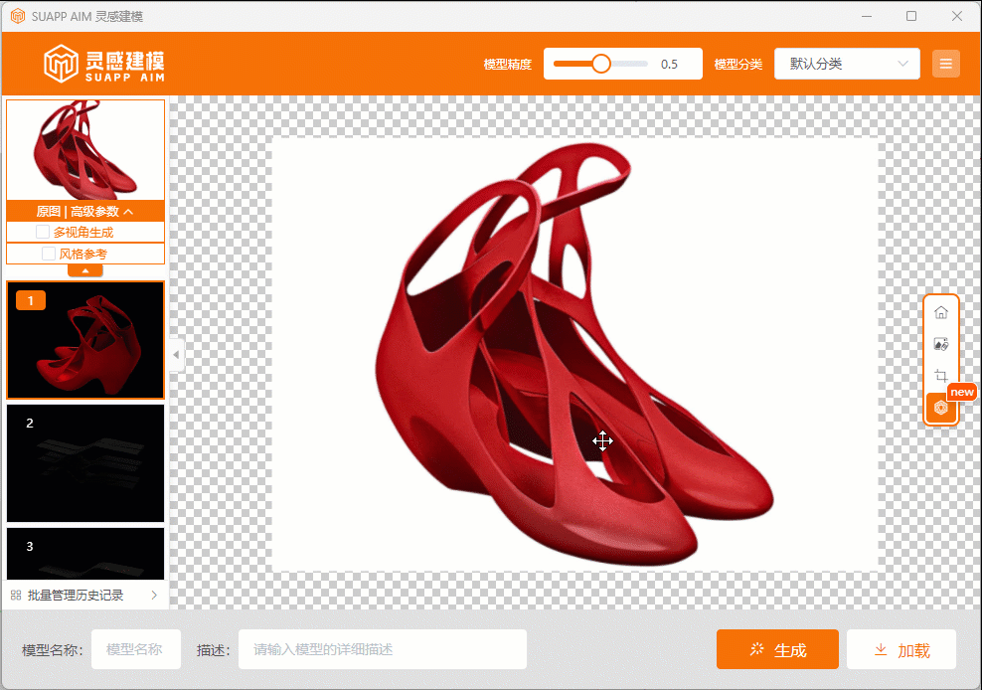Select history thumbnail number 2

click(x=85, y=462)
